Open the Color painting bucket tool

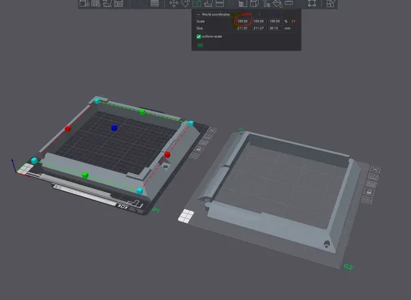click(277, 3)
